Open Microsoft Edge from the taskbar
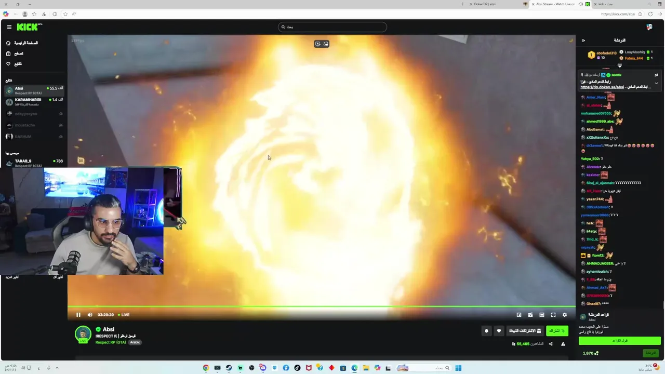The image size is (665, 374). 354,368
